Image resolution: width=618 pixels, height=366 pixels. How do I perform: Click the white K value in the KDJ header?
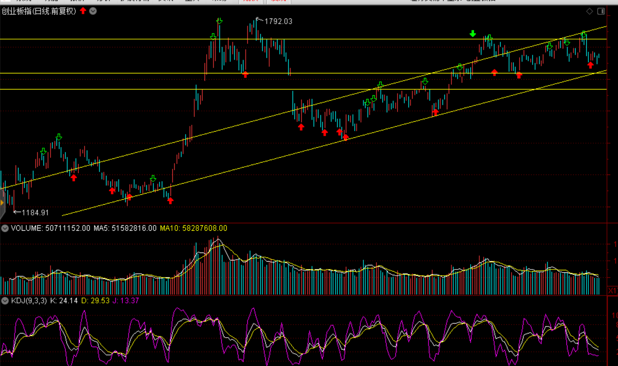click(64, 301)
